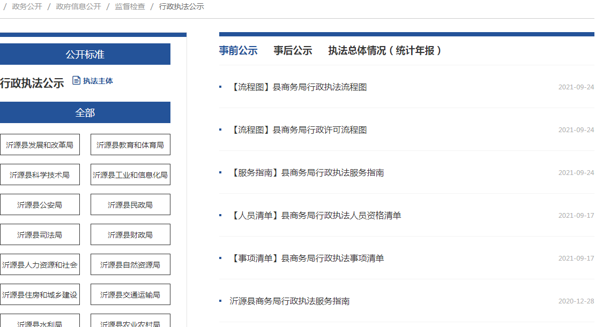The image size is (603, 327).
Task: Navigate to 监督检查 breadcrumb link
Action: pos(130,6)
